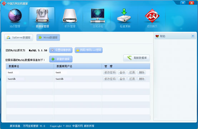Click the heart icon beside 帮助
The width and height of the screenshot is (198, 129).
click(x=157, y=36)
